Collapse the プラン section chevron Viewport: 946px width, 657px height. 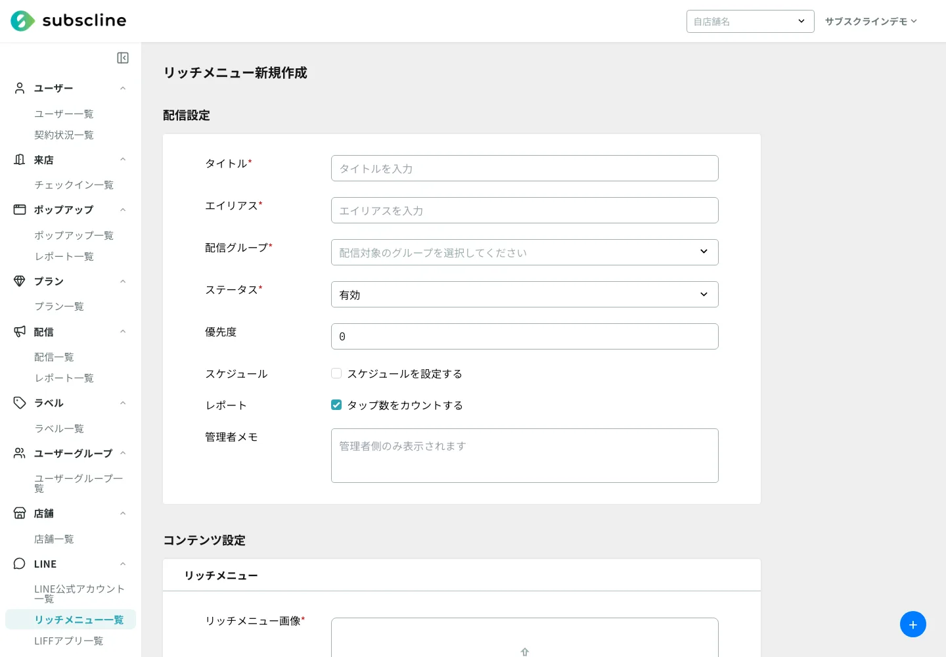point(123,281)
